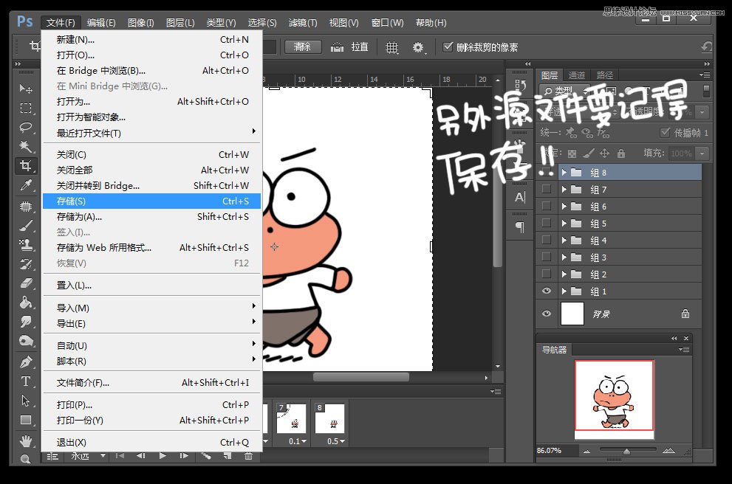Select the Lasso tool
This screenshot has width=732, height=484.
point(26,128)
